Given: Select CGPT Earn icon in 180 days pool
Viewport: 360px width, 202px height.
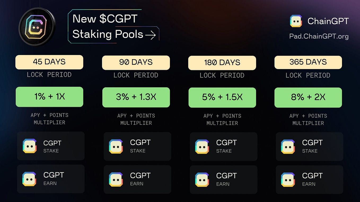Looking at the screenshot, I should point(202,180).
